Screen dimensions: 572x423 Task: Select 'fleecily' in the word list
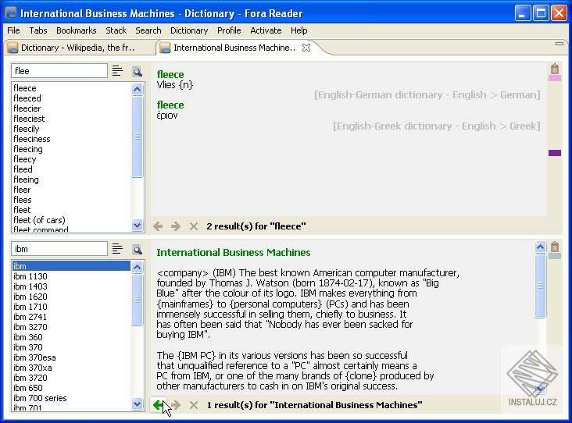click(27, 129)
